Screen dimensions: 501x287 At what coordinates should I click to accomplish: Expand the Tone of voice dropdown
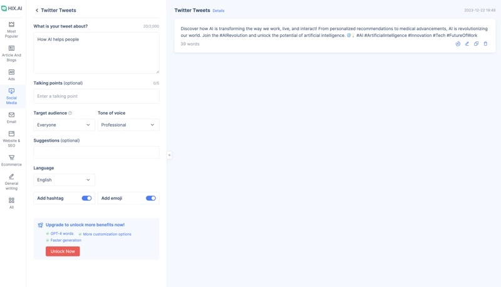pos(128,125)
